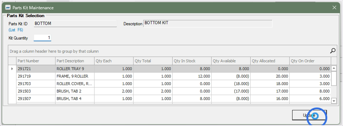Click the Kit Quantity input field
Screen dimensions: 343x126
(x=43, y=38)
